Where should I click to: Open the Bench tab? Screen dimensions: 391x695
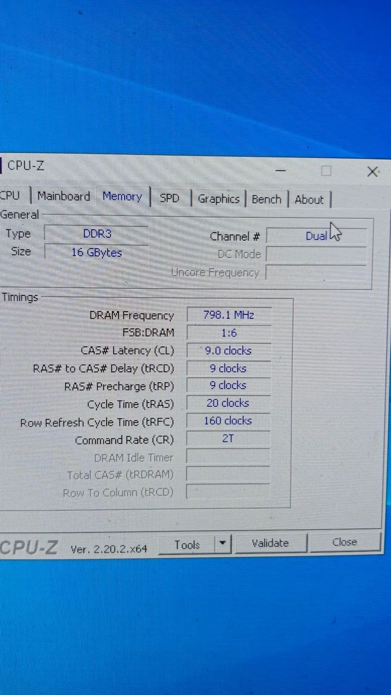[x=266, y=199]
